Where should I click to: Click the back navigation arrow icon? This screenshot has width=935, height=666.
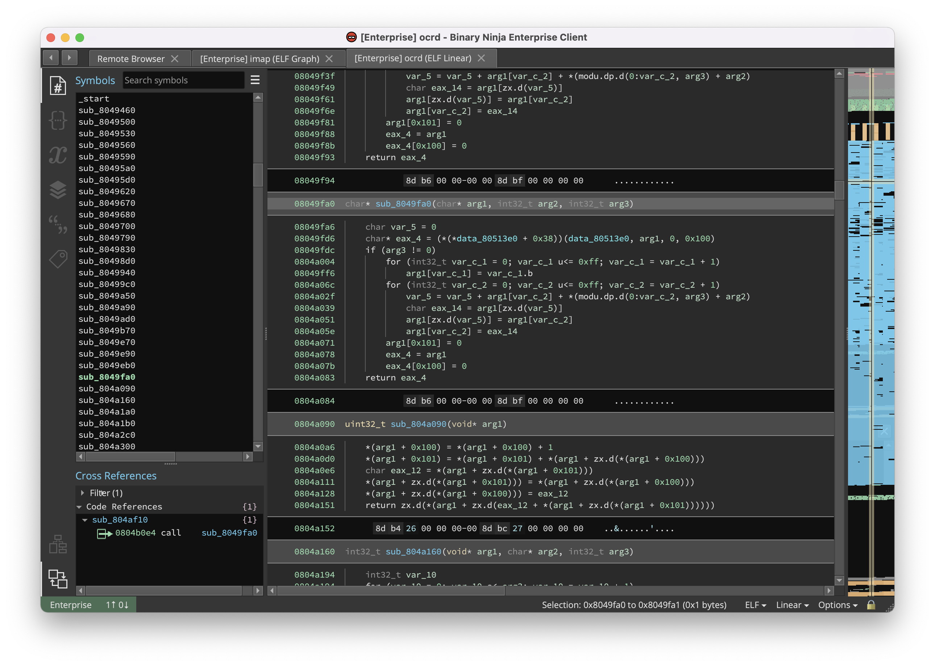(51, 58)
